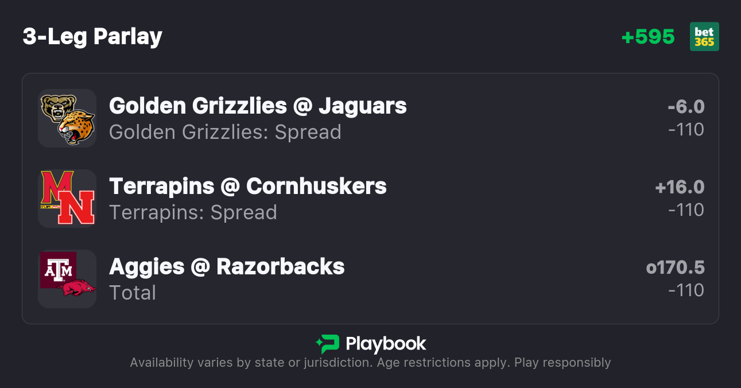Image resolution: width=741 pixels, height=388 pixels.
Task: Click the -6.0 spread value
Action: pos(686,107)
